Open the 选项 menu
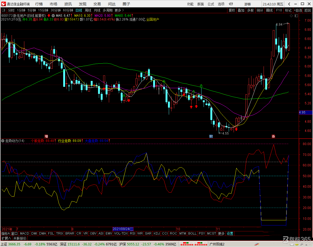 (x=221, y=4)
